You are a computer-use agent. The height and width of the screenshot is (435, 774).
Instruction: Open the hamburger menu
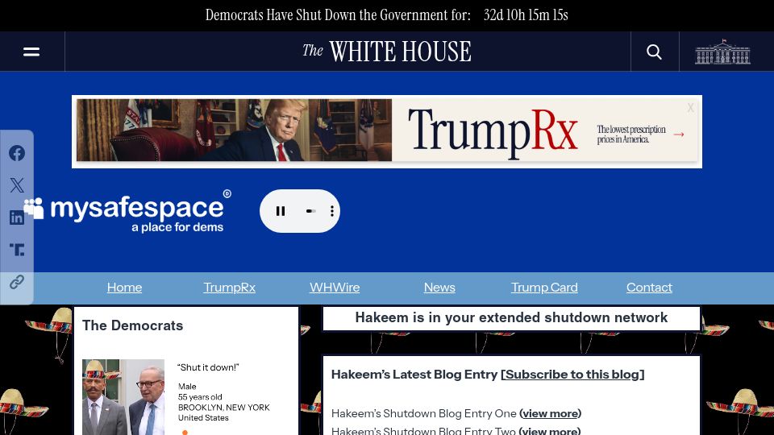(31, 52)
